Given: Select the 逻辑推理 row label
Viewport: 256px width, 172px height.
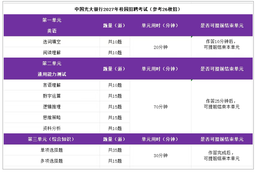Looking at the screenshot, I should pos(52,107).
